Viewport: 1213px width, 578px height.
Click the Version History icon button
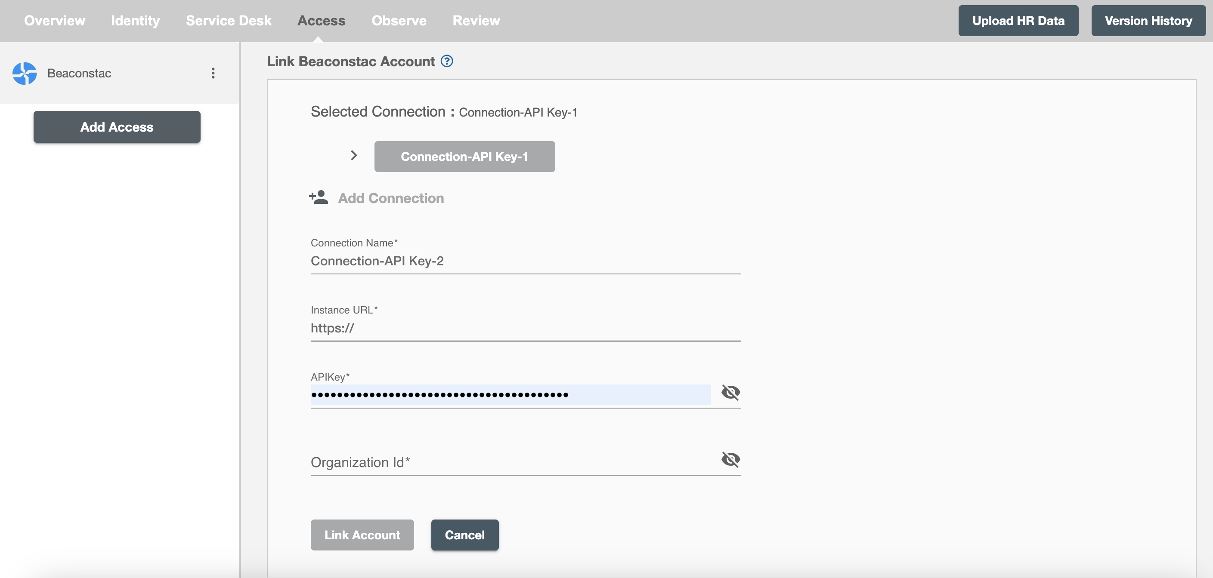[x=1148, y=20]
